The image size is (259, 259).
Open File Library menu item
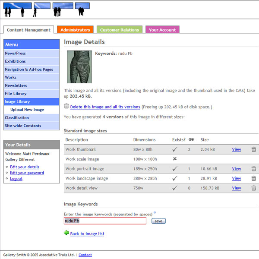tap(32, 94)
